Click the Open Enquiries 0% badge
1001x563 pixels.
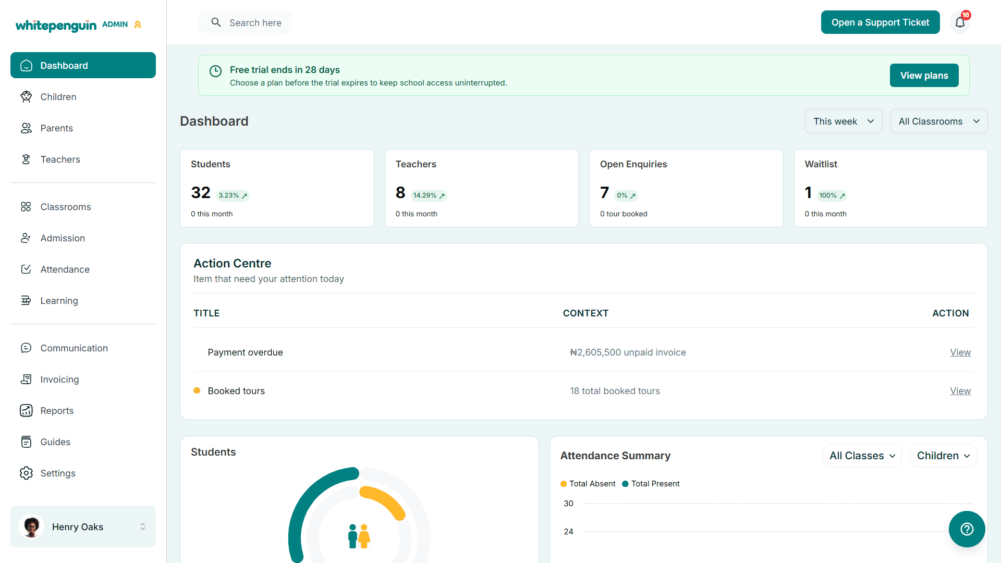pos(626,195)
